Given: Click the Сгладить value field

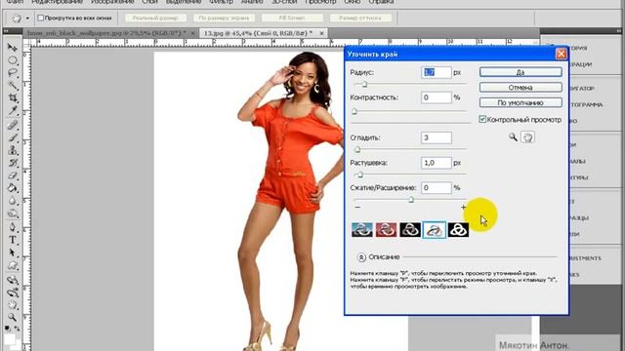Looking at the screenshot, I should (x=437, y=137).
